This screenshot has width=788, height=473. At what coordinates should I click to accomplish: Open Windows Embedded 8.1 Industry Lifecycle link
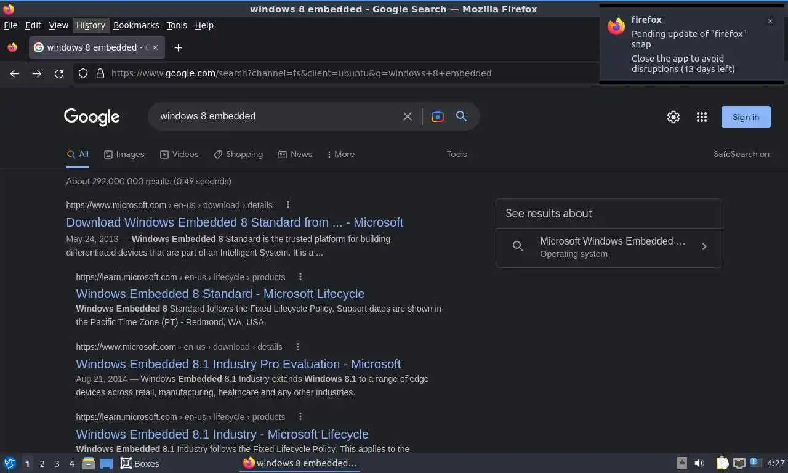coord(222,434)
